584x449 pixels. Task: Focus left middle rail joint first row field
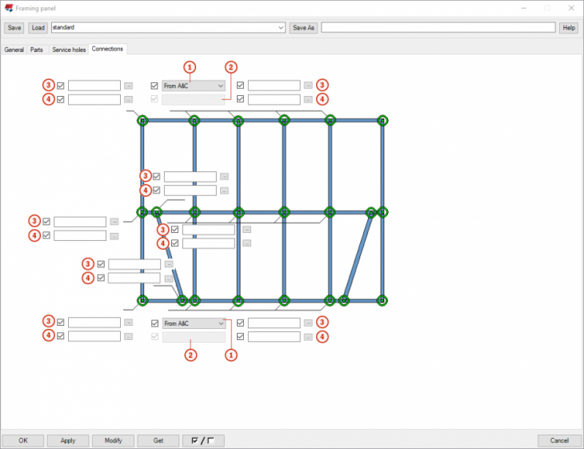pyautogui.click(x=80, y=222)
